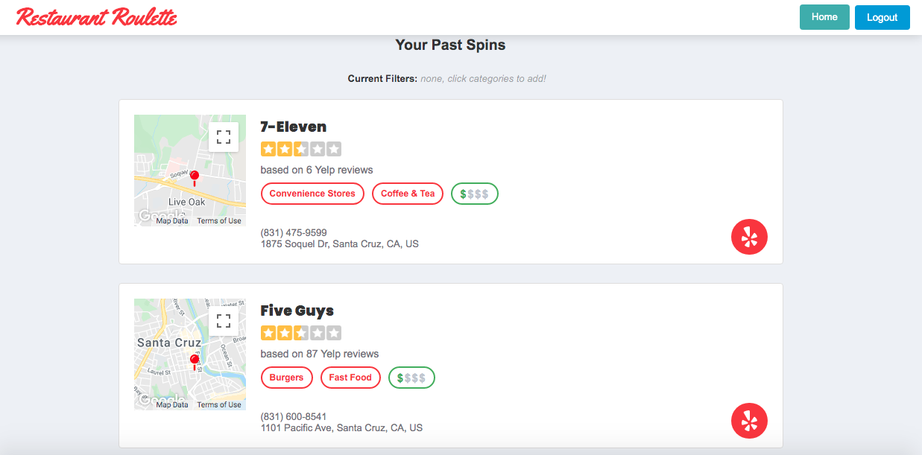Open Yelp page for Five Guys
The image size is (922, 455).
point(749,421)
